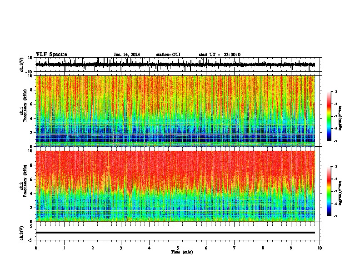360x278 pixels.
Task: Click the ch.1 voltage waveform trace
Action: [175, 65]
